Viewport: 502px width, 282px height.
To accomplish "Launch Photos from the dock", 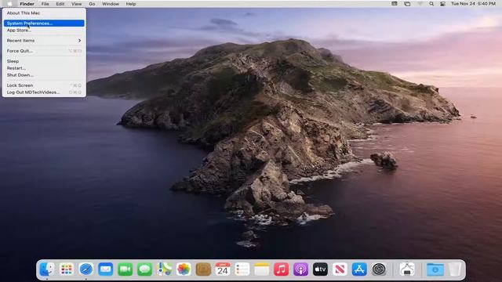I will click(x=184, y=269).
